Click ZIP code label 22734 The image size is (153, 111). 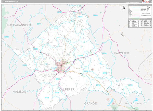pos(104,53)
